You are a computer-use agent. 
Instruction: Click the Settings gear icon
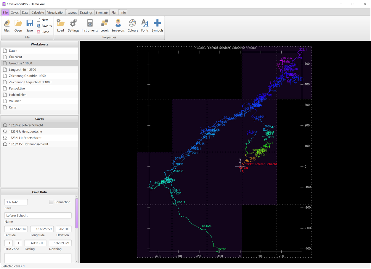pyautogui.click(x=73, y=26)
